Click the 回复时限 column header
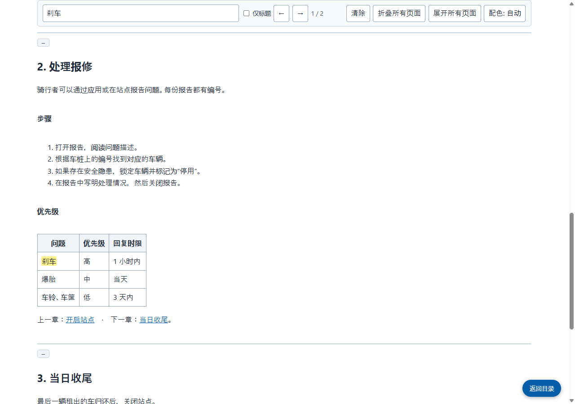Screen dimensions: 575x404 (x=127, y=243)
